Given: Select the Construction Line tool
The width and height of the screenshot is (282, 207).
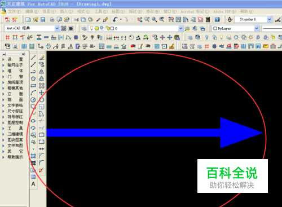Looking at the screenshot, I should click(x=33, y=64).
